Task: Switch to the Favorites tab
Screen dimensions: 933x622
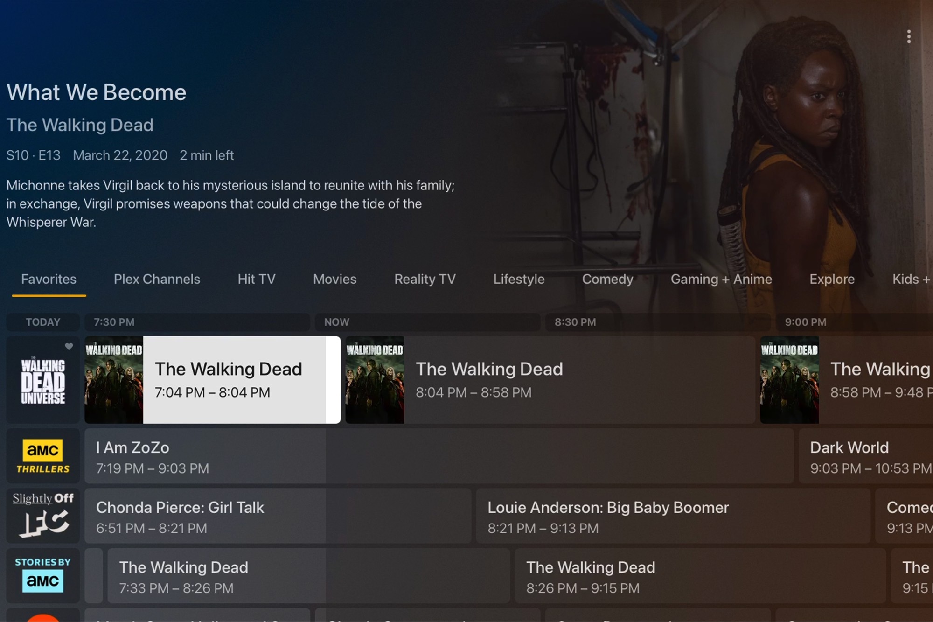Action: point(49,279)
